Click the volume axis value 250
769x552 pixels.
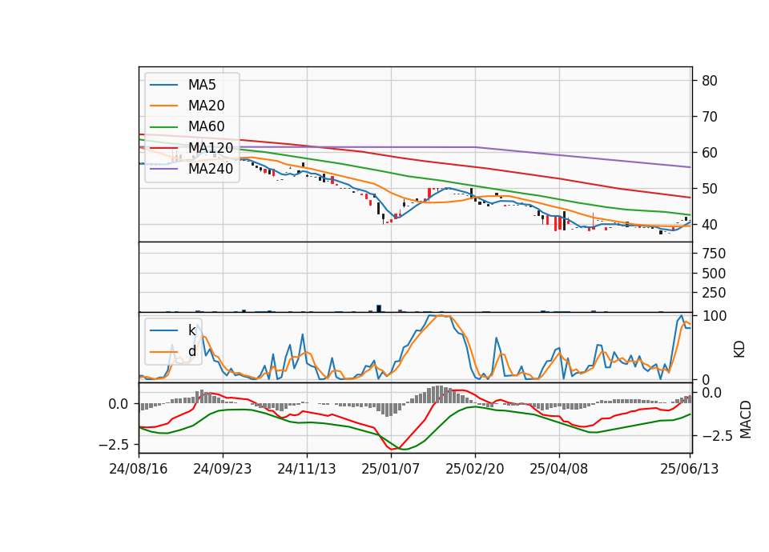(714, 293)
